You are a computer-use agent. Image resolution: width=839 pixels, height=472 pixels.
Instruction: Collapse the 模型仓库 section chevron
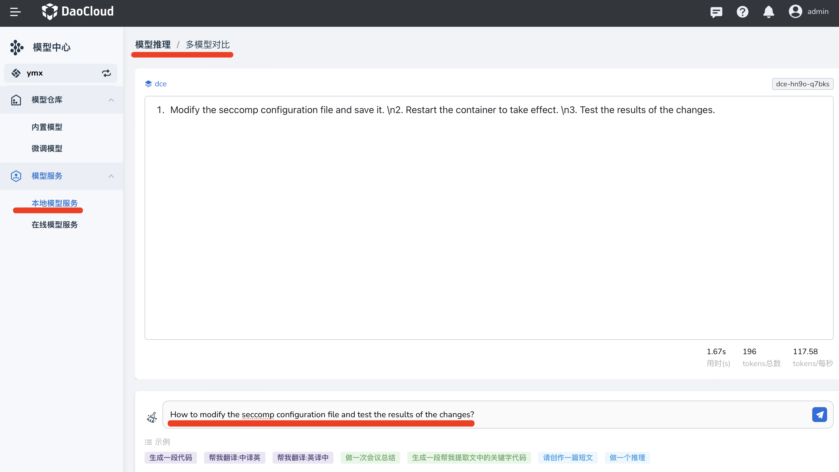[x=111, y=100]
